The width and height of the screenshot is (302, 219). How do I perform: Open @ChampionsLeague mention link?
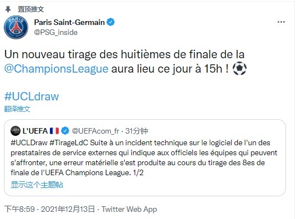[56, 69]
